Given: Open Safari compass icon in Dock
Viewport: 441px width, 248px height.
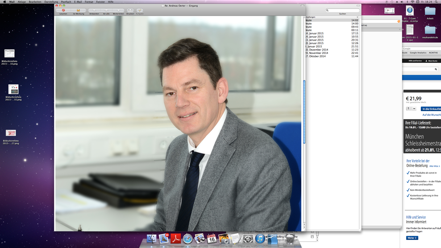Looking at the screenshot, I should [x=187, y=239].
